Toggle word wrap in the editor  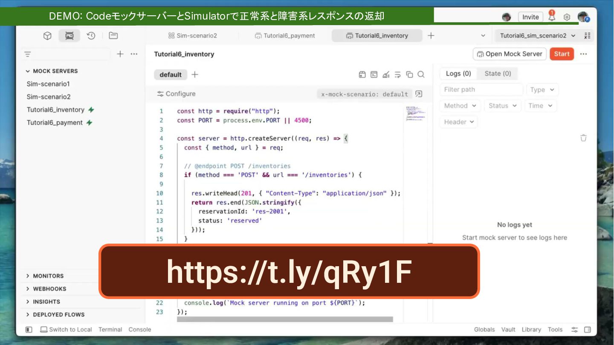pos(398,75)
